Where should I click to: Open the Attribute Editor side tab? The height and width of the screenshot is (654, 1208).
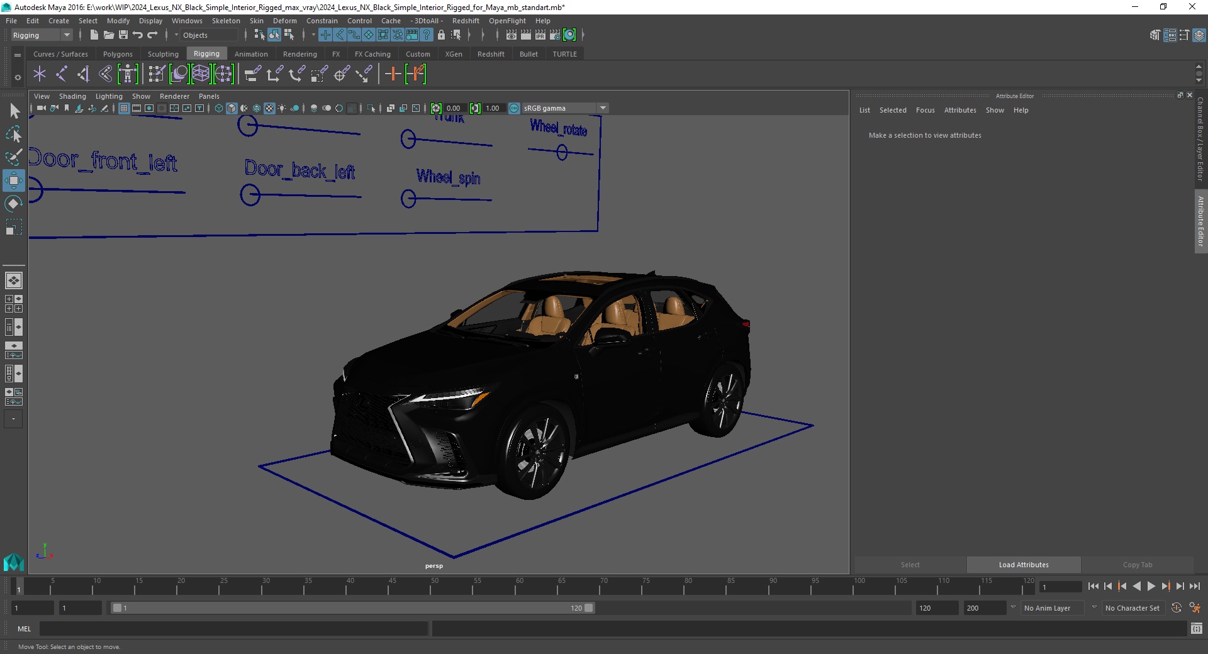[1201, 221]
